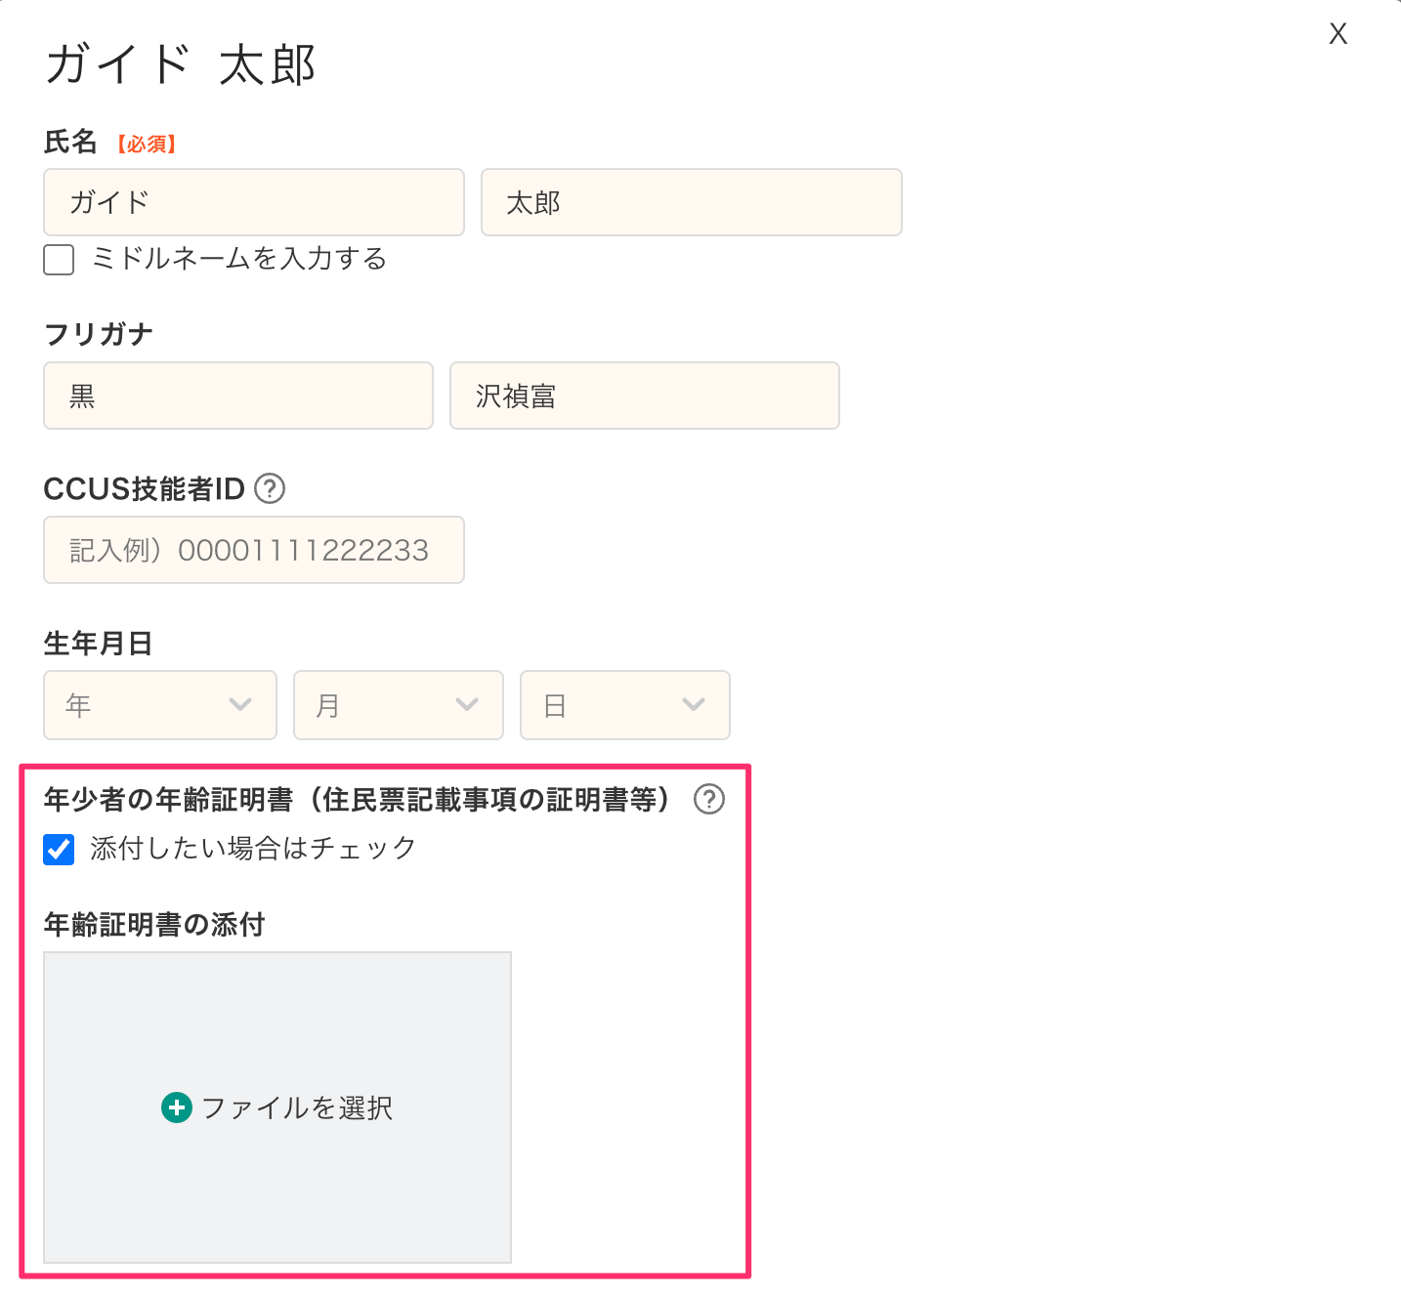
Task: Focus the family name field containing ガイド
Action: [x=254, y=202]
